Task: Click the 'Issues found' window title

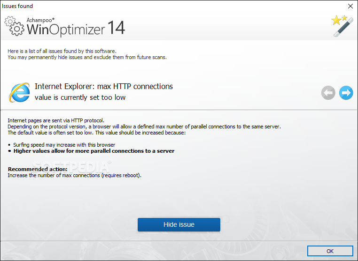Action: click(x=17, y=6)
